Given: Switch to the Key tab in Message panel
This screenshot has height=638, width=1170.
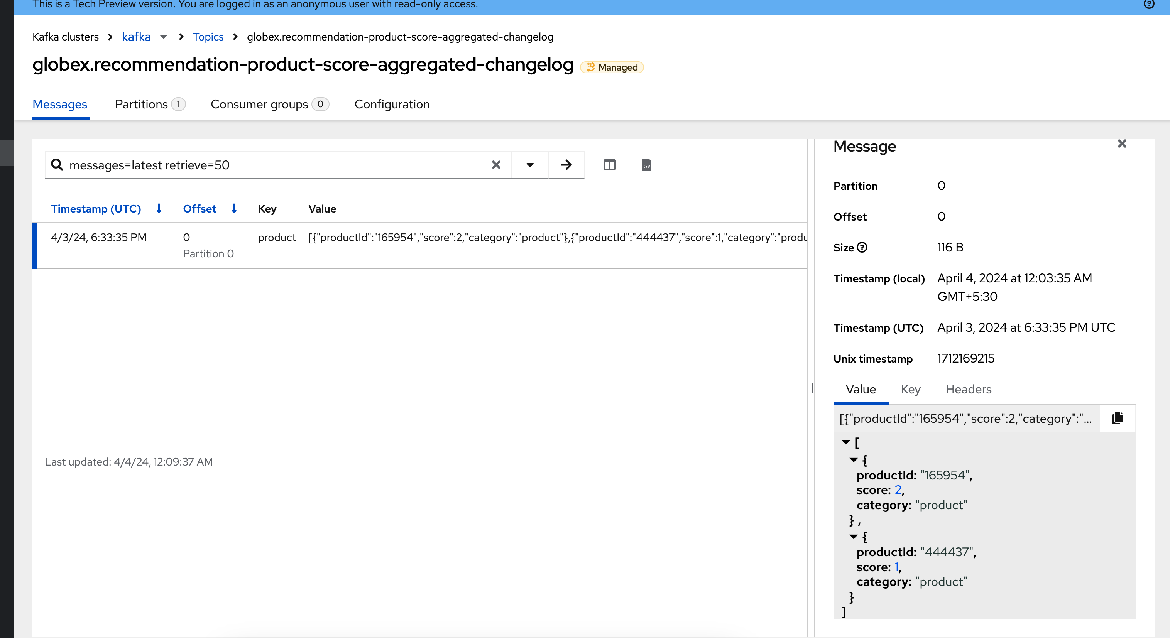Looking at the screenshot, I should click(x=910, y=389).
